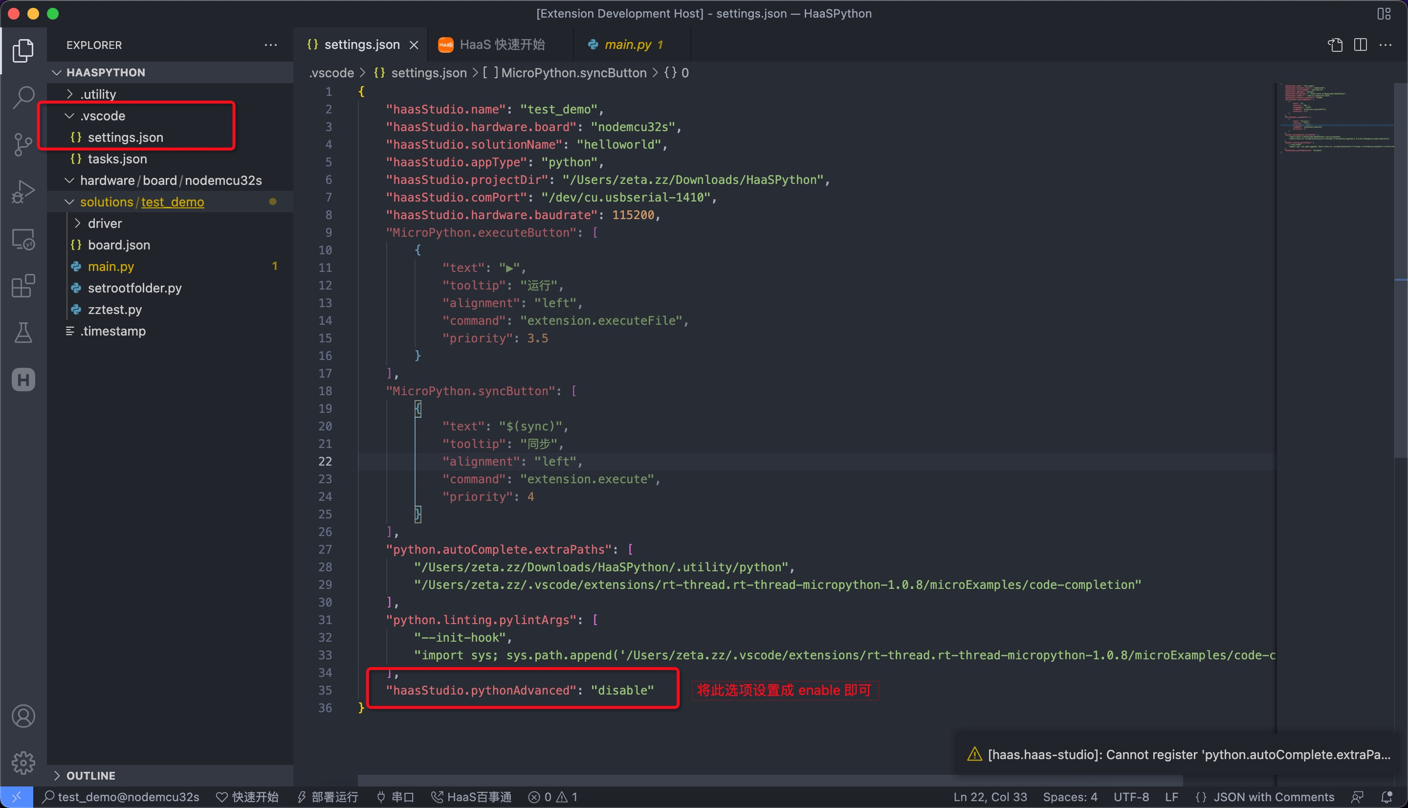Click LF end of line indicator
The width and height of the screenshot is (1408, 808).
[1171, 797]
